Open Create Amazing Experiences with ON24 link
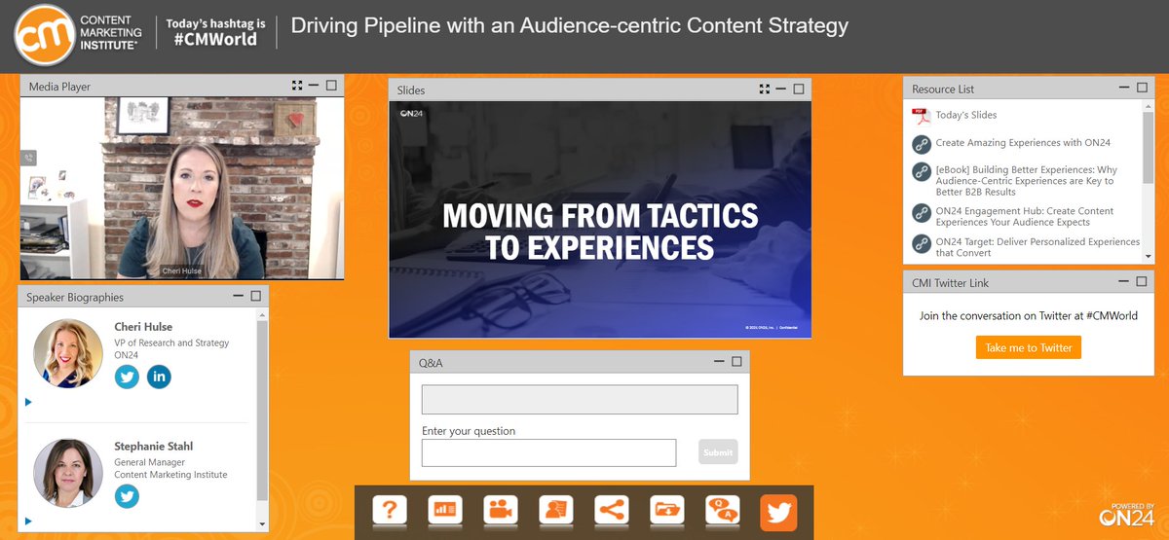Viewport: 1169px width, 540px height. (1023, 143)
